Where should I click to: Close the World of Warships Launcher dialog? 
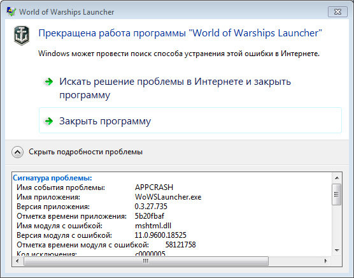tap(337, 11)
